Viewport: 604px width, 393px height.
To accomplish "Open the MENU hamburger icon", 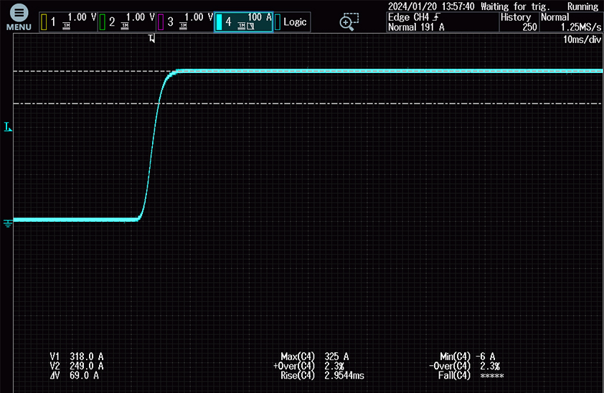I will coord(19,17).
